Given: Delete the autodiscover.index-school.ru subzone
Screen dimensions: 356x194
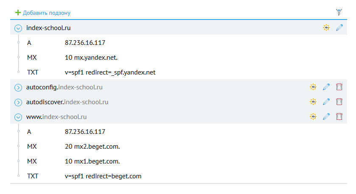Looking at the screenshot, I should [339, 102].
